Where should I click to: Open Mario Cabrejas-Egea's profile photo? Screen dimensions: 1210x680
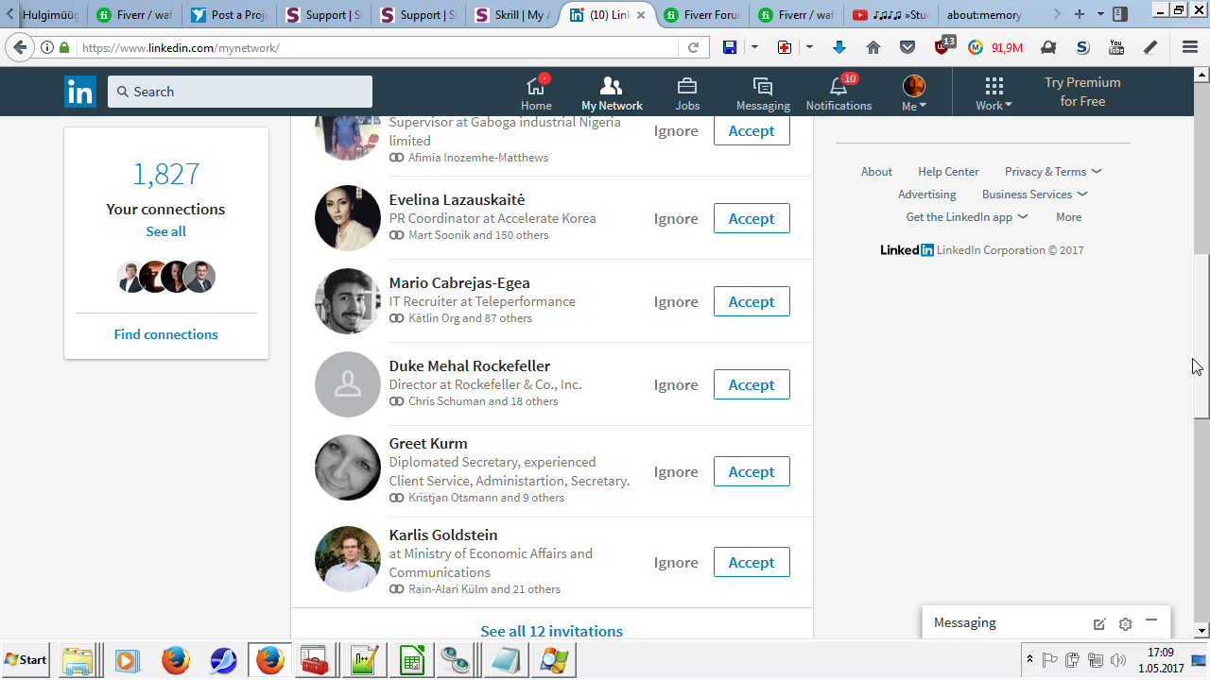(348, 301)
